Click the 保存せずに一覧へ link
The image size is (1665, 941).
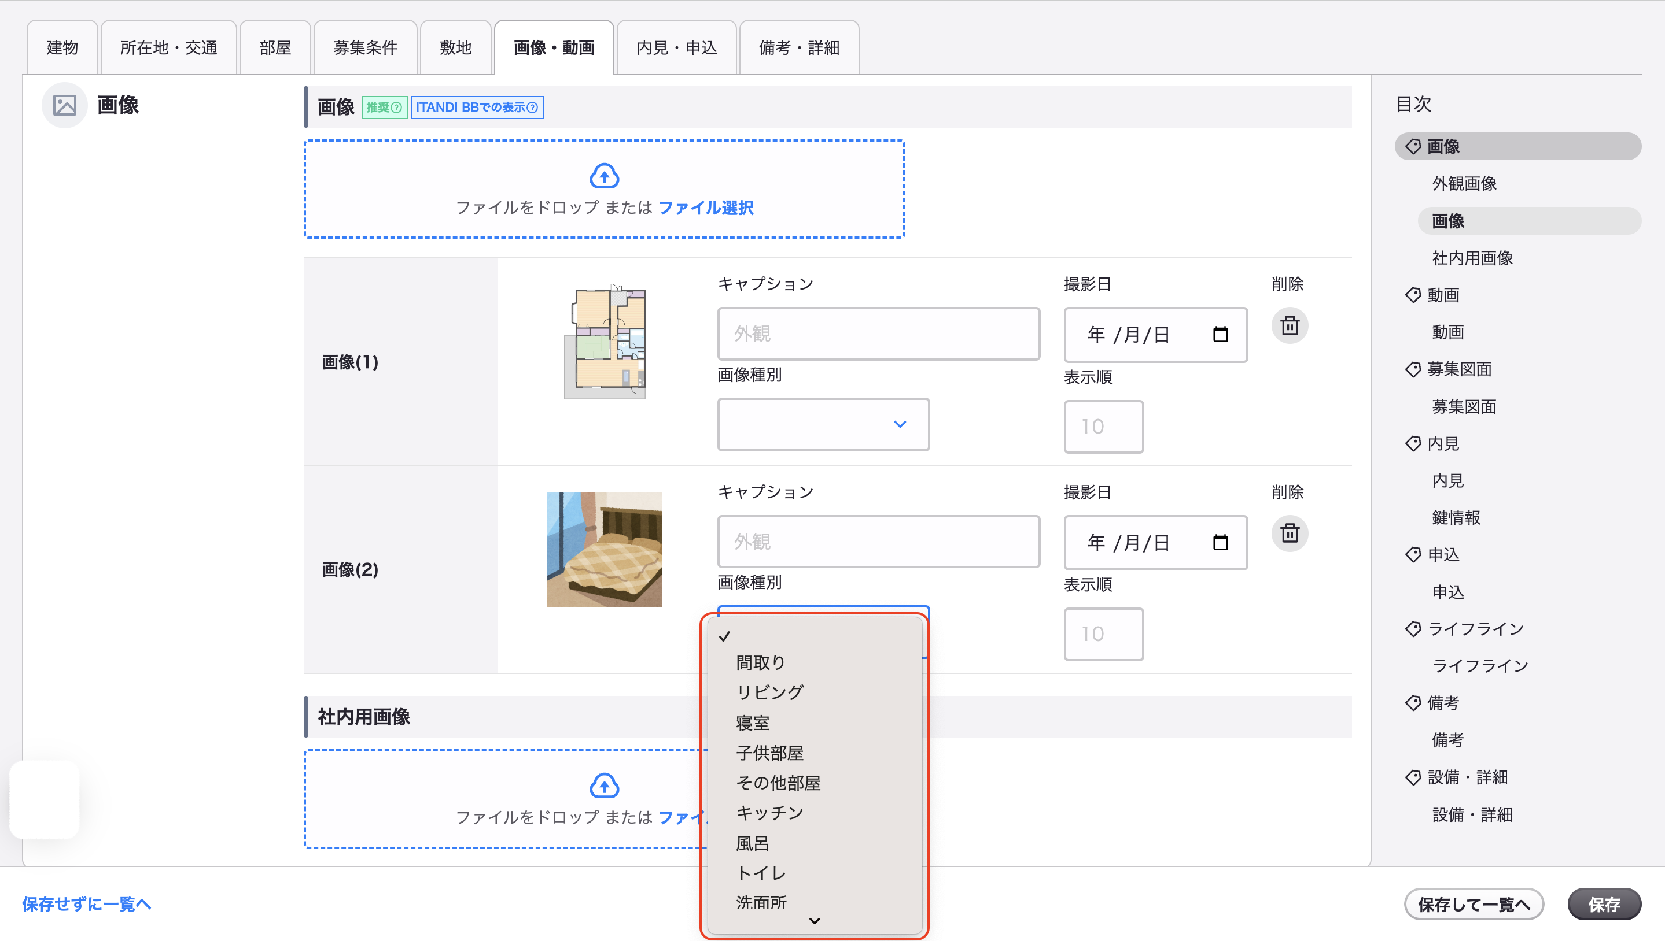[x=87, y=904]
